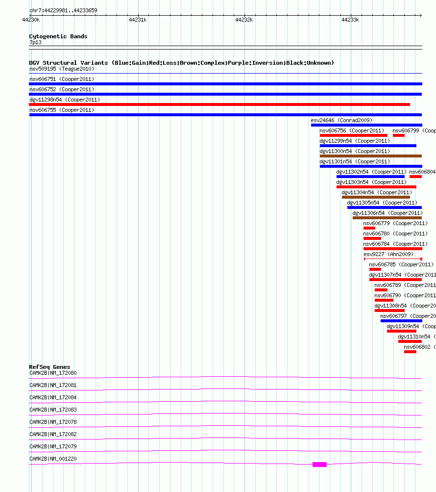Open variant dgv11309n54
The height and width of the screenshot is (492, 436).
(411, 326)
